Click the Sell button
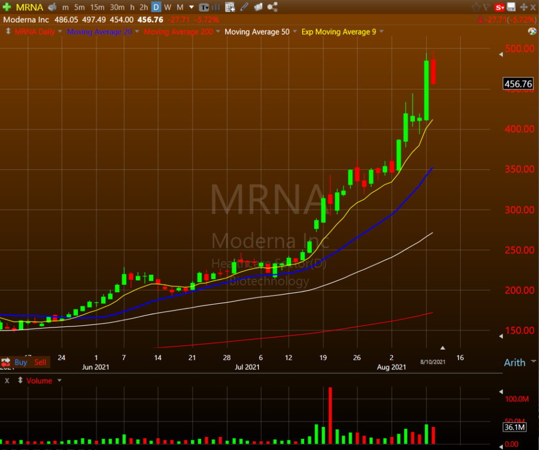The width and height of the screenshot is (539, 450). (40, 362)
